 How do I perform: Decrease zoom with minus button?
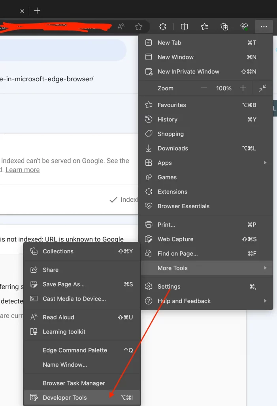(x=204, y=88)
